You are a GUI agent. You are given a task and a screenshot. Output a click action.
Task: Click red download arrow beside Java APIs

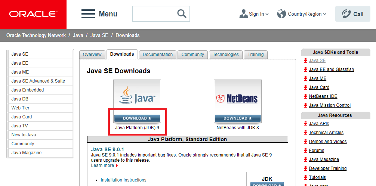305,124
